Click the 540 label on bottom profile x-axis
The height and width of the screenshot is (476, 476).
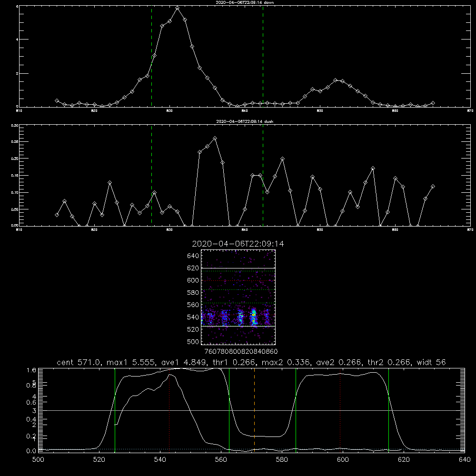point(160,460)
